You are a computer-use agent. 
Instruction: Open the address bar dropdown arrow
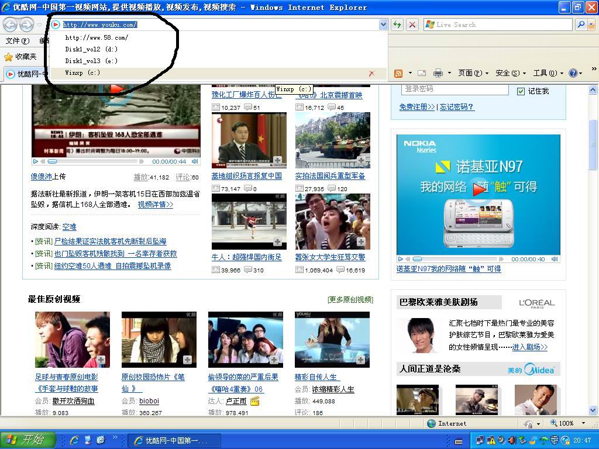click(383, 25)
